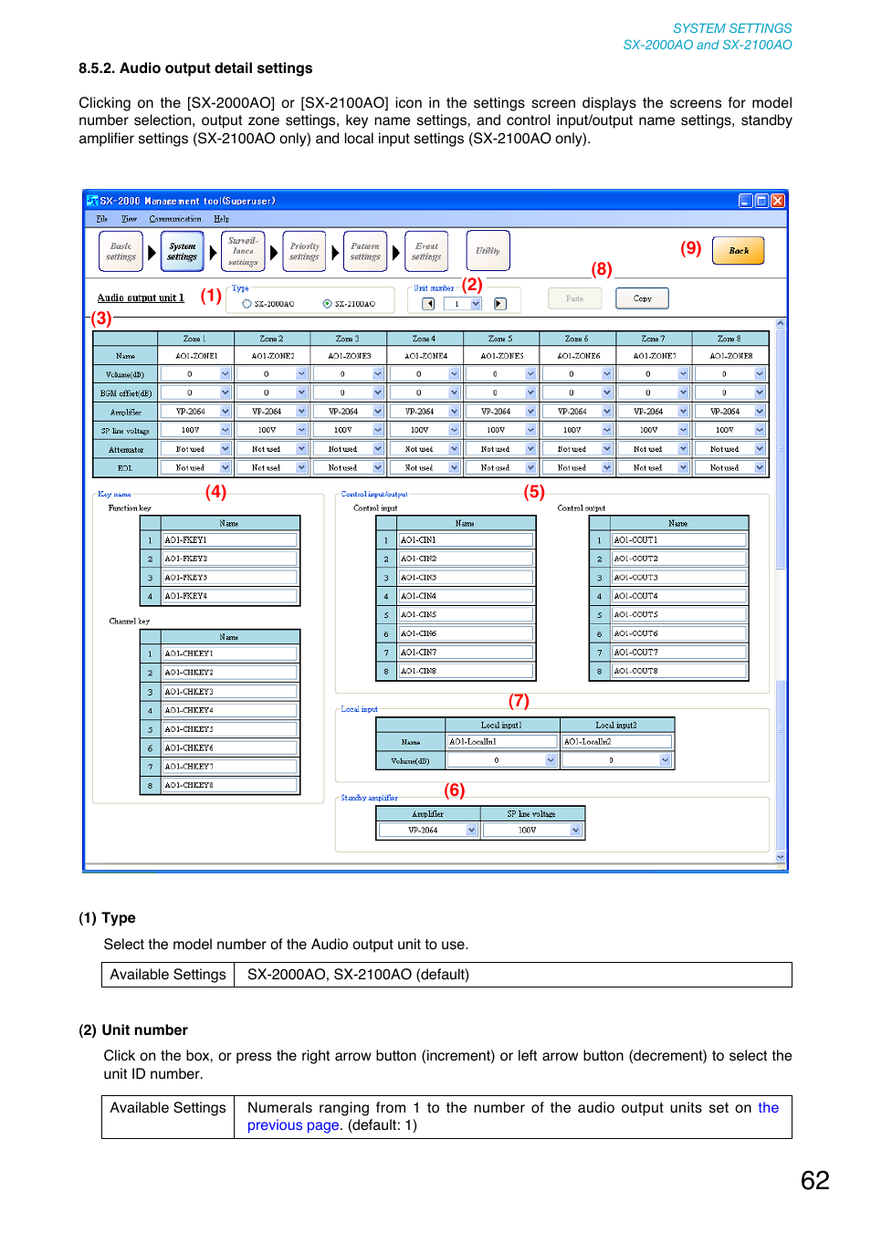Open the File menu
The width and height of the screenshot is (871, 1233).
(x=102, y=219)
